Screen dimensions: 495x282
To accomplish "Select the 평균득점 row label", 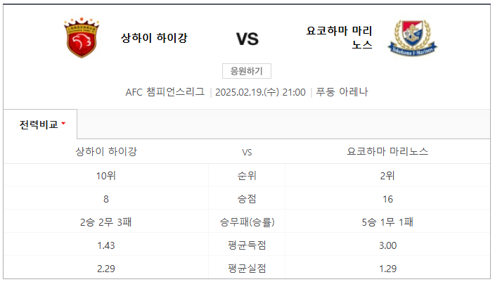I will coord(247,245).
